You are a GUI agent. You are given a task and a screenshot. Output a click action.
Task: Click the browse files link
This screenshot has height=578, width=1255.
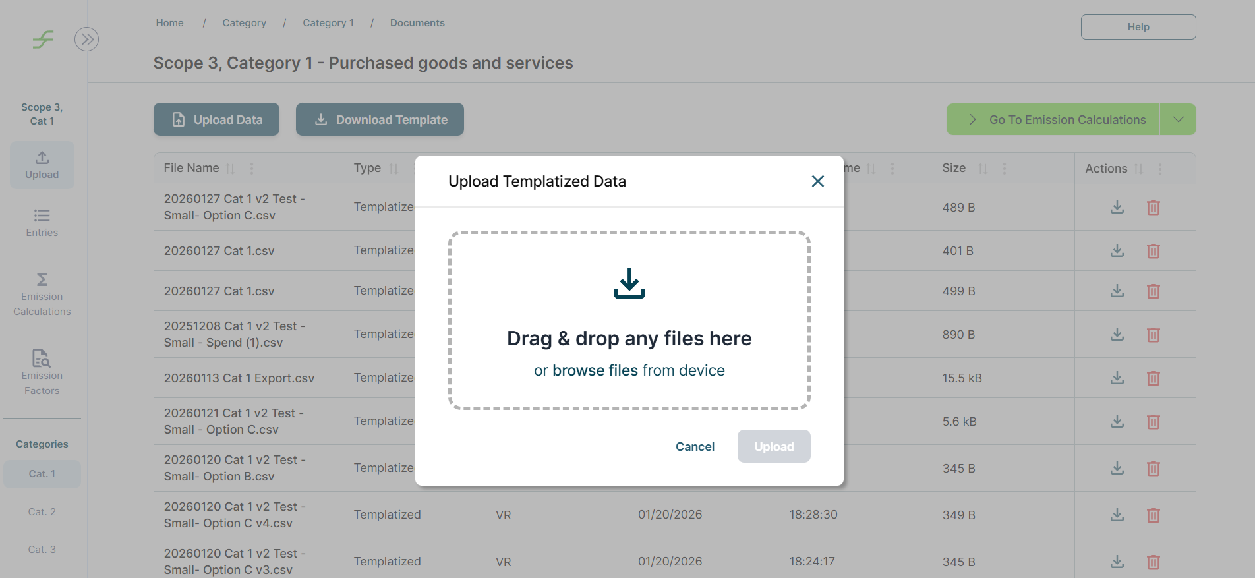(595, 370)
